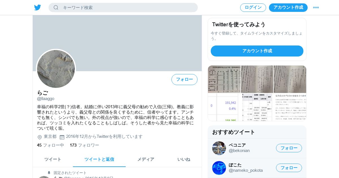Switch to the ツイート tab
This screenshot has height=178, width=339.
(53, 159)
